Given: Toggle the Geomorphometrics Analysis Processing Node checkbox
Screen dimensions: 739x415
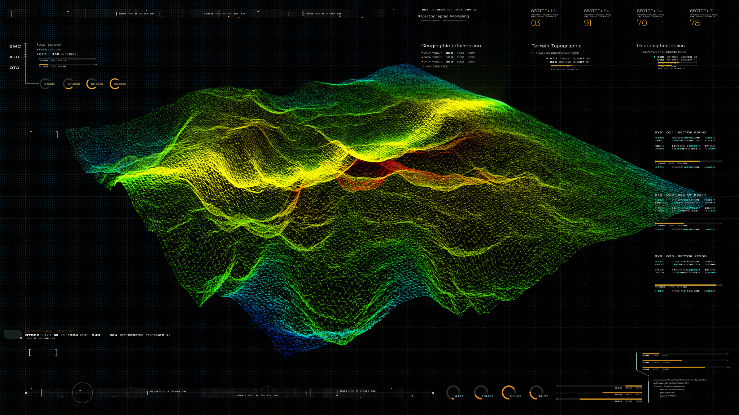Looking at the screenshot, I should [x=640, y=52].
